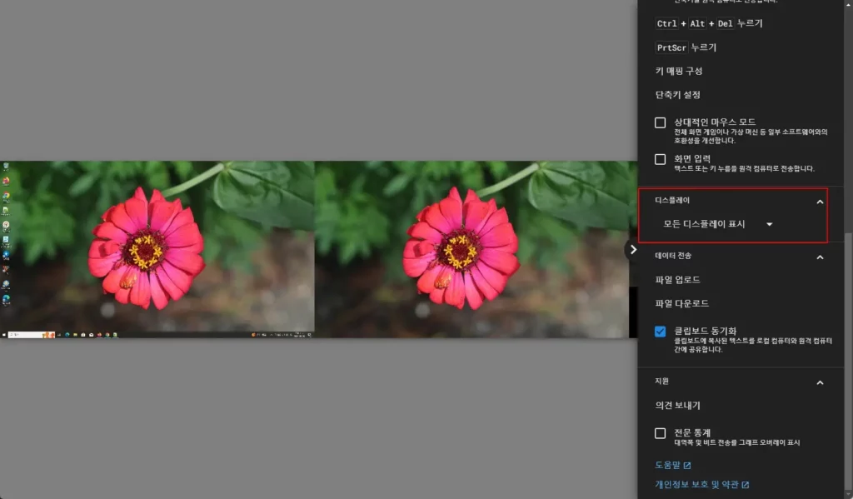Open the notification center in the remote taskbar
This screenshot has width=853, height=499.
310,335
